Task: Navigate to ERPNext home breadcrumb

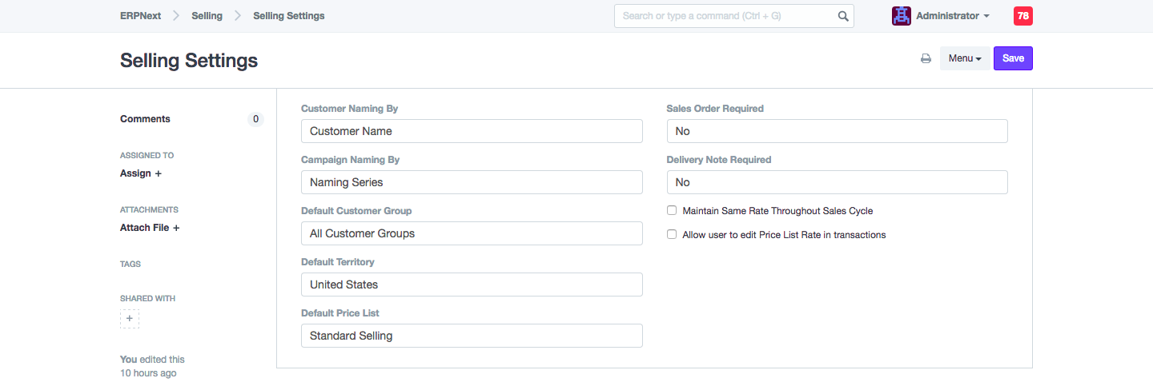Action: [141, 16]
